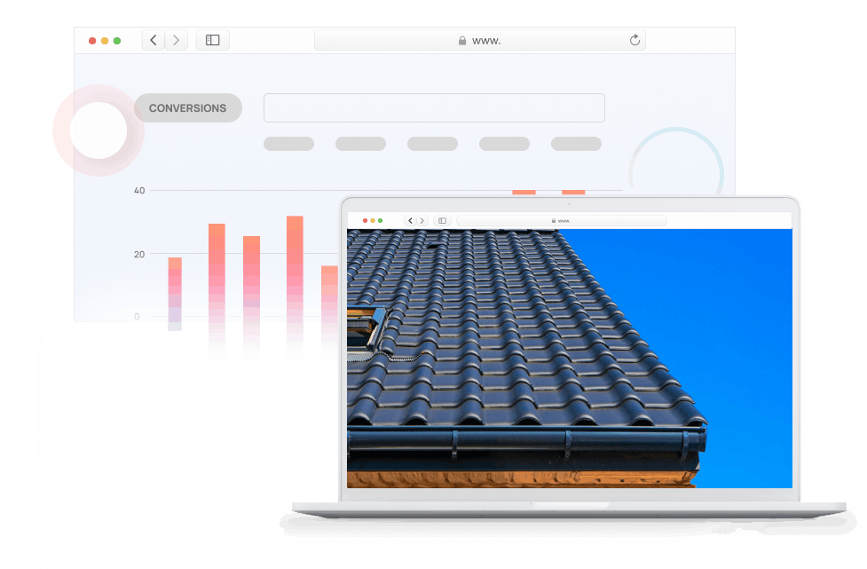
Task: Show the sidebar in the laptop browser
Action: click(x=442, y=220)
